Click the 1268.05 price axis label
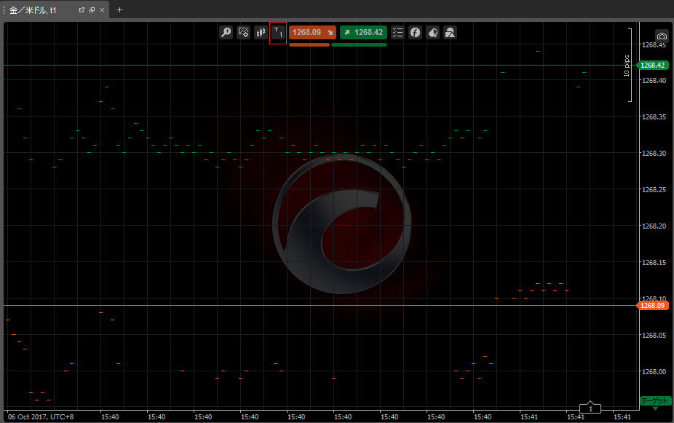 654,336
